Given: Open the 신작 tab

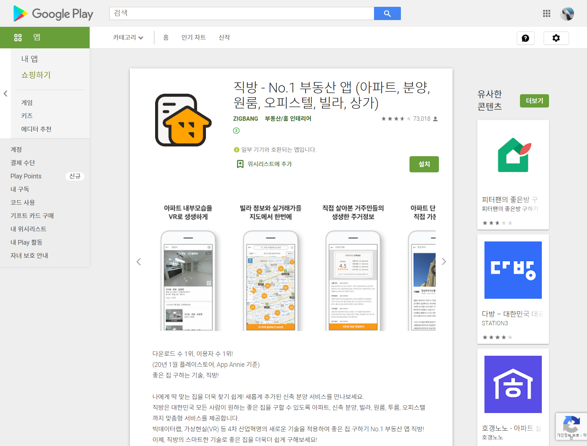Looking at the screenshot, I should [224, 38].
